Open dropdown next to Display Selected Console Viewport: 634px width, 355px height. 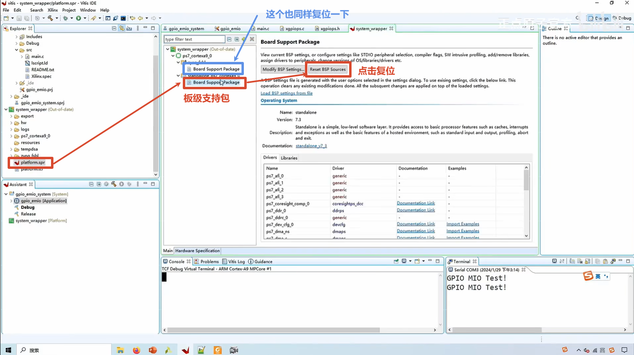pos(410,261)
